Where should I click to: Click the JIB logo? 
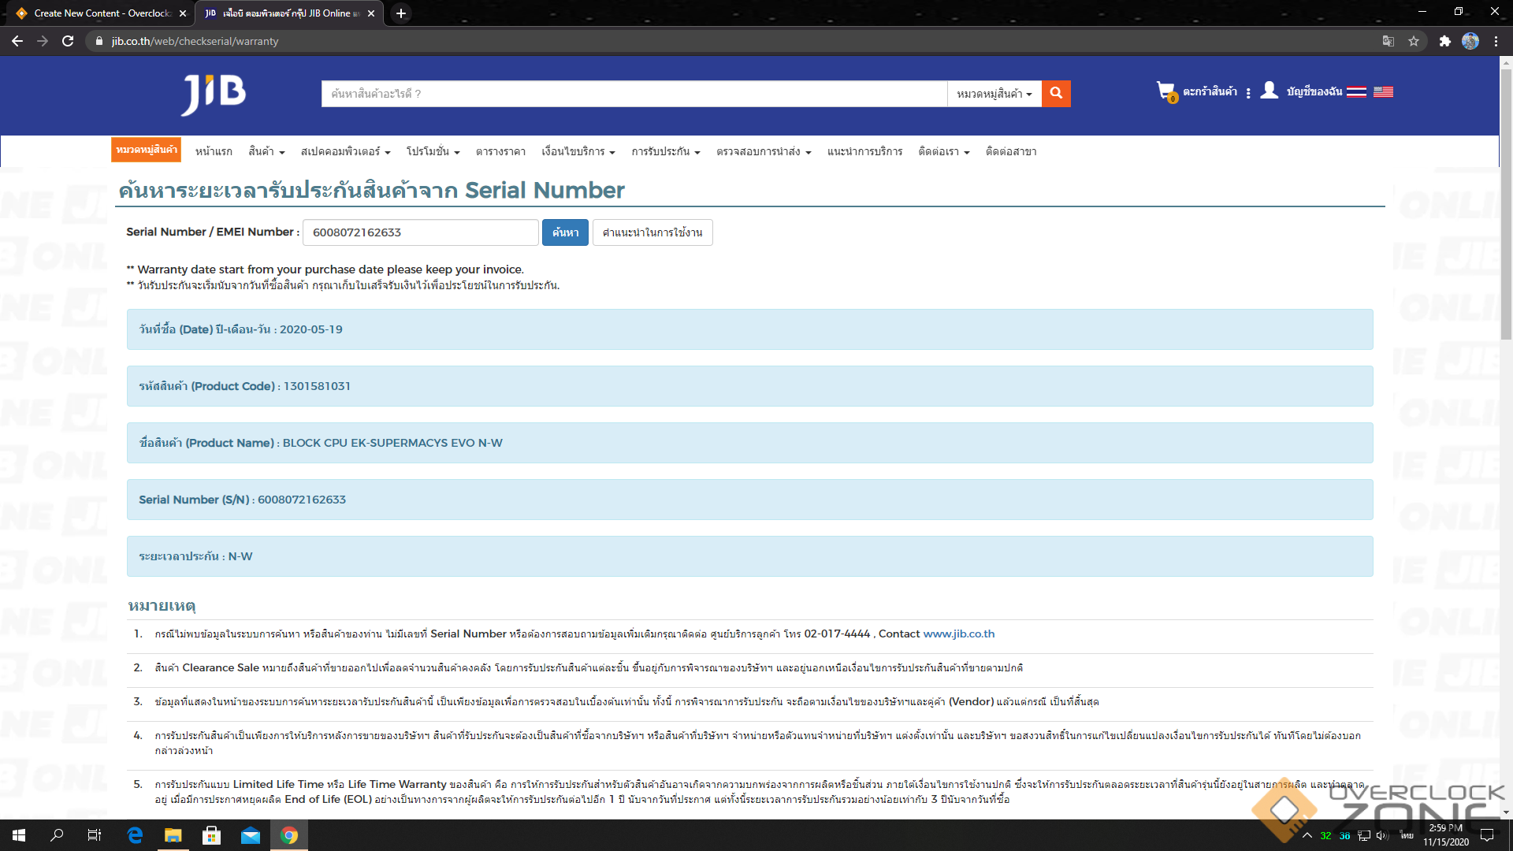point(214,95)
